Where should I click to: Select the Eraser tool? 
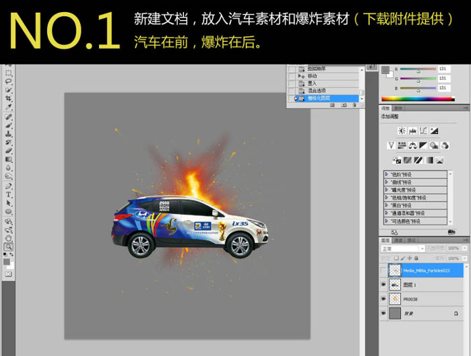pos(8,151)
